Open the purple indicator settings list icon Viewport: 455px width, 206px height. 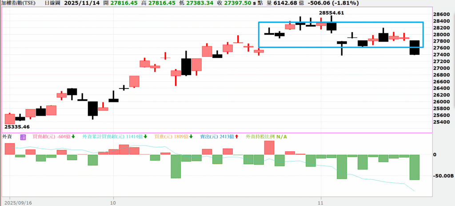pyautogui.click(x=23, y=137)
